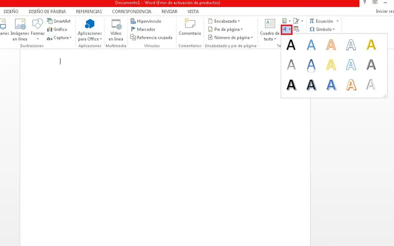
Task: Insert a Referencia cruzada cross-reference
Action: pyautogui.click(x=151, y=38)
